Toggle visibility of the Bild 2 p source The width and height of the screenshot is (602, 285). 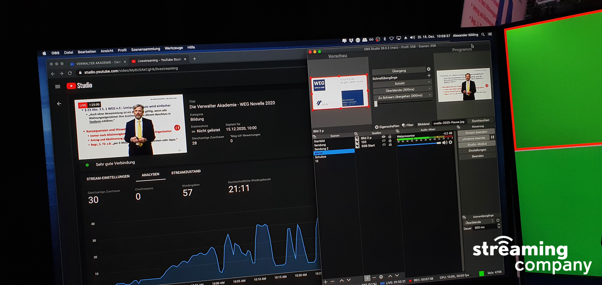tap(383, 137)
